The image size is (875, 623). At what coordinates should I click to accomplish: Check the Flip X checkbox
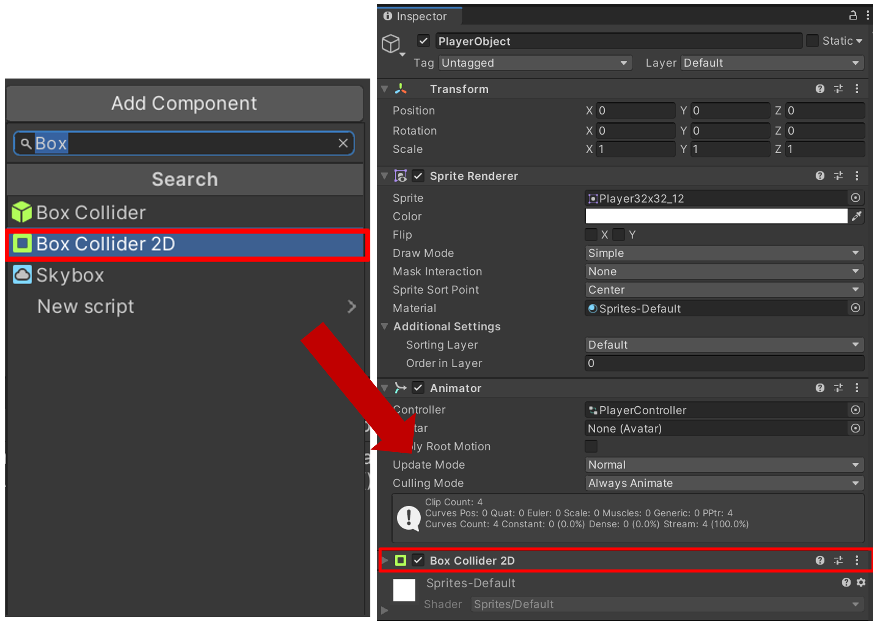point(591,235)
